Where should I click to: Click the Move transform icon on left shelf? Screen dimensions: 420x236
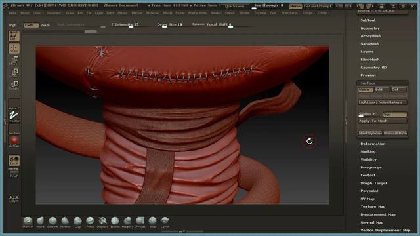(x=14, y=60)
